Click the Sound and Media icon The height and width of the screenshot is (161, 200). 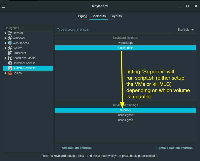tap(10, 58)
